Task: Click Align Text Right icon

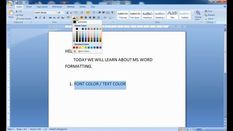Action: [90, 17]
